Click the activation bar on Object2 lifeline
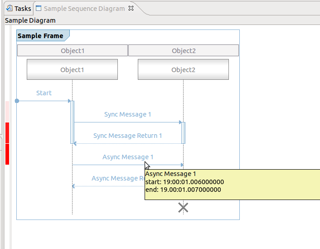 [183, 132]
